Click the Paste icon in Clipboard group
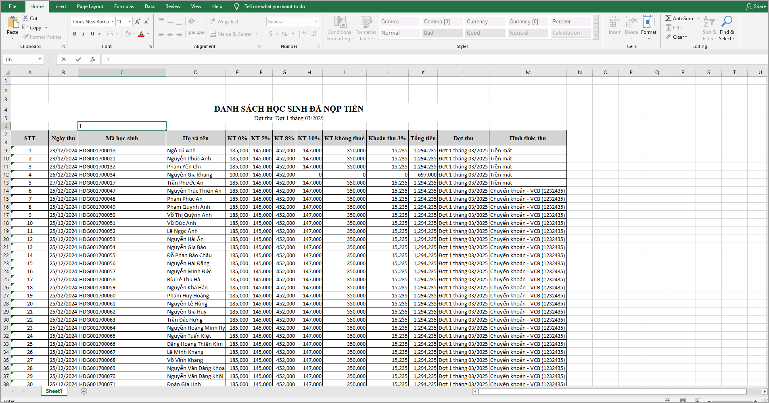Viewport: 769px width, 403px height. point(13,23)
